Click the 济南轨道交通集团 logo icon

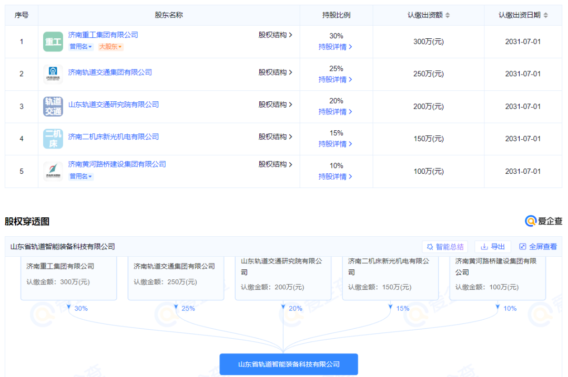[53, 74]
